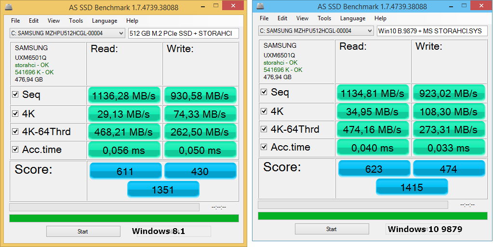Select the 468,21 MB/s 4K-64Thrd read result
The height and width of the screenshot is (247, 493).
(x=124, y=132)
